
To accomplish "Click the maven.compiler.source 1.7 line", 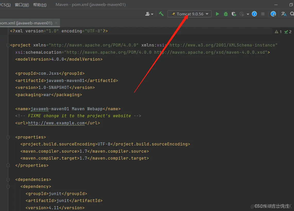I will pos(84,151).
